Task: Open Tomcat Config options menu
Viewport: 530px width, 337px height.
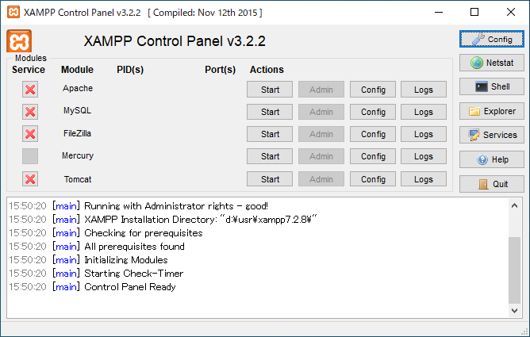Action: click(x=373, y=179)
